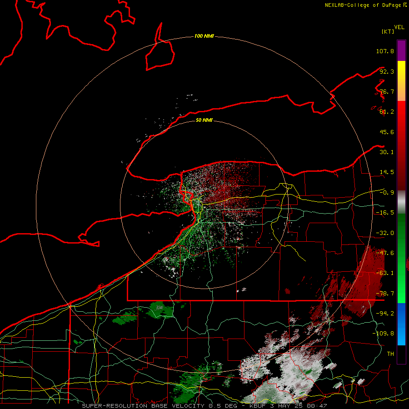Click the 14.5 velocity scale value
Screen dimensions: 409x409
(387, 172)
